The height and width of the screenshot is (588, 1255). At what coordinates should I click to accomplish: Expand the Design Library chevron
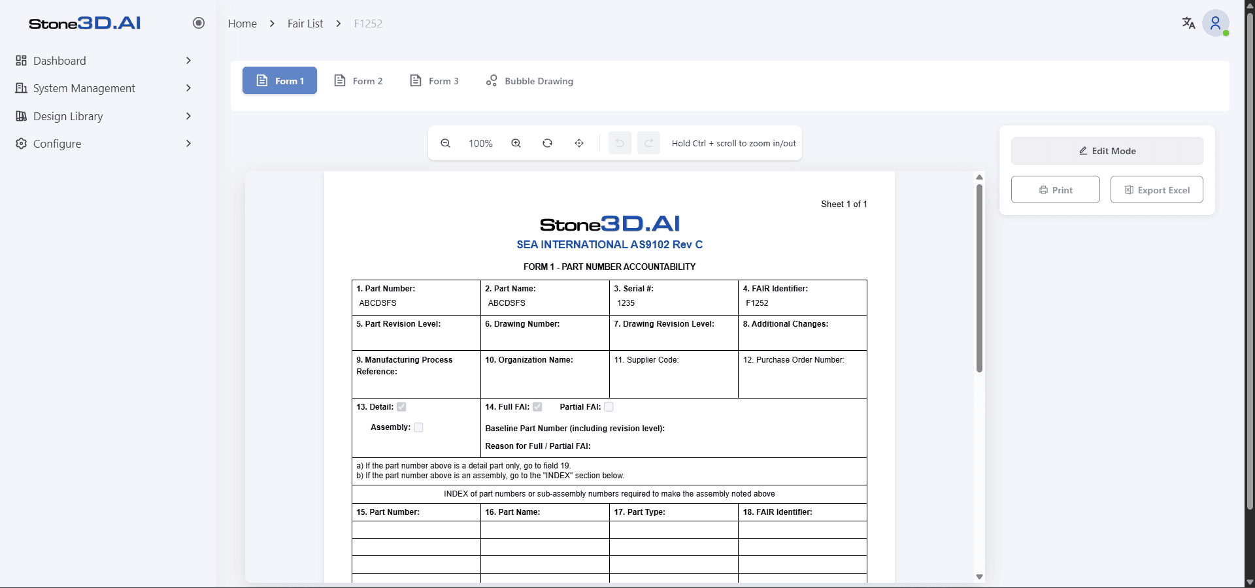coord(188,116)
